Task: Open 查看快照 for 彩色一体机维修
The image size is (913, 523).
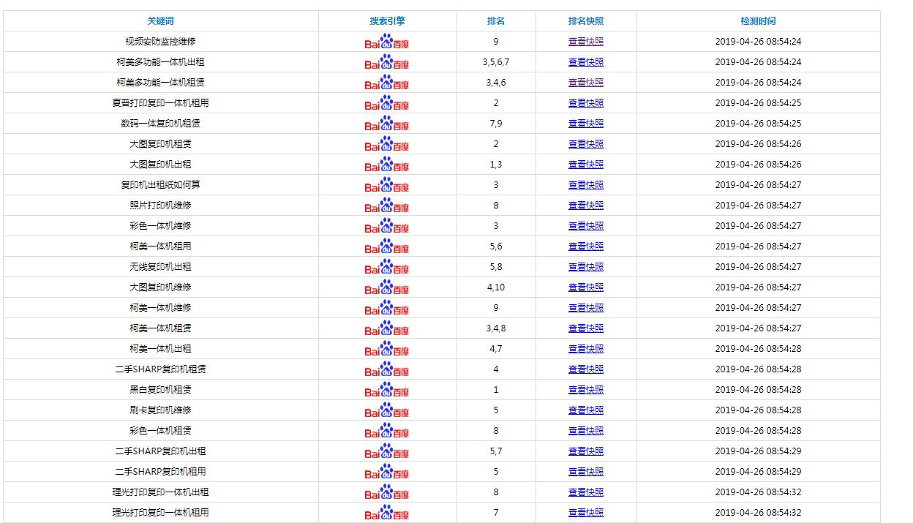Action: click(586, 226)
